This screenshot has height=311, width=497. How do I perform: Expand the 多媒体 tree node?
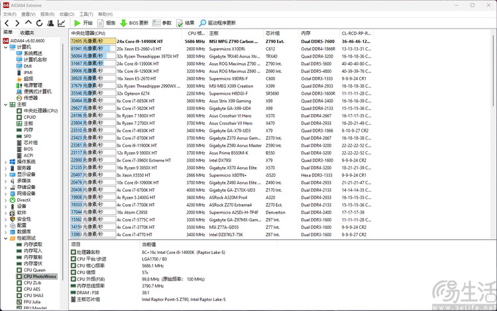[x=5, y=181]
